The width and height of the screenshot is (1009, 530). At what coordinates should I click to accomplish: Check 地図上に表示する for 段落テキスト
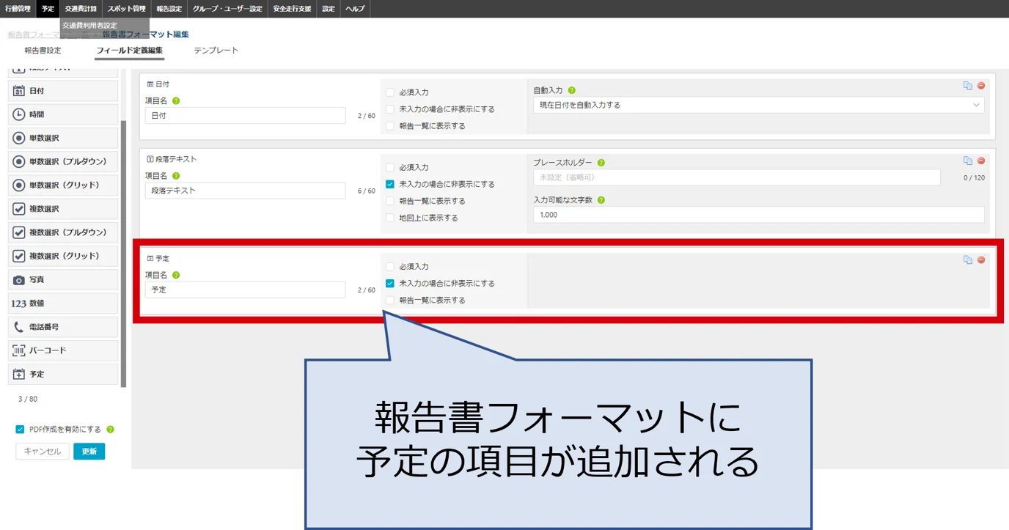tap(390, 218)
